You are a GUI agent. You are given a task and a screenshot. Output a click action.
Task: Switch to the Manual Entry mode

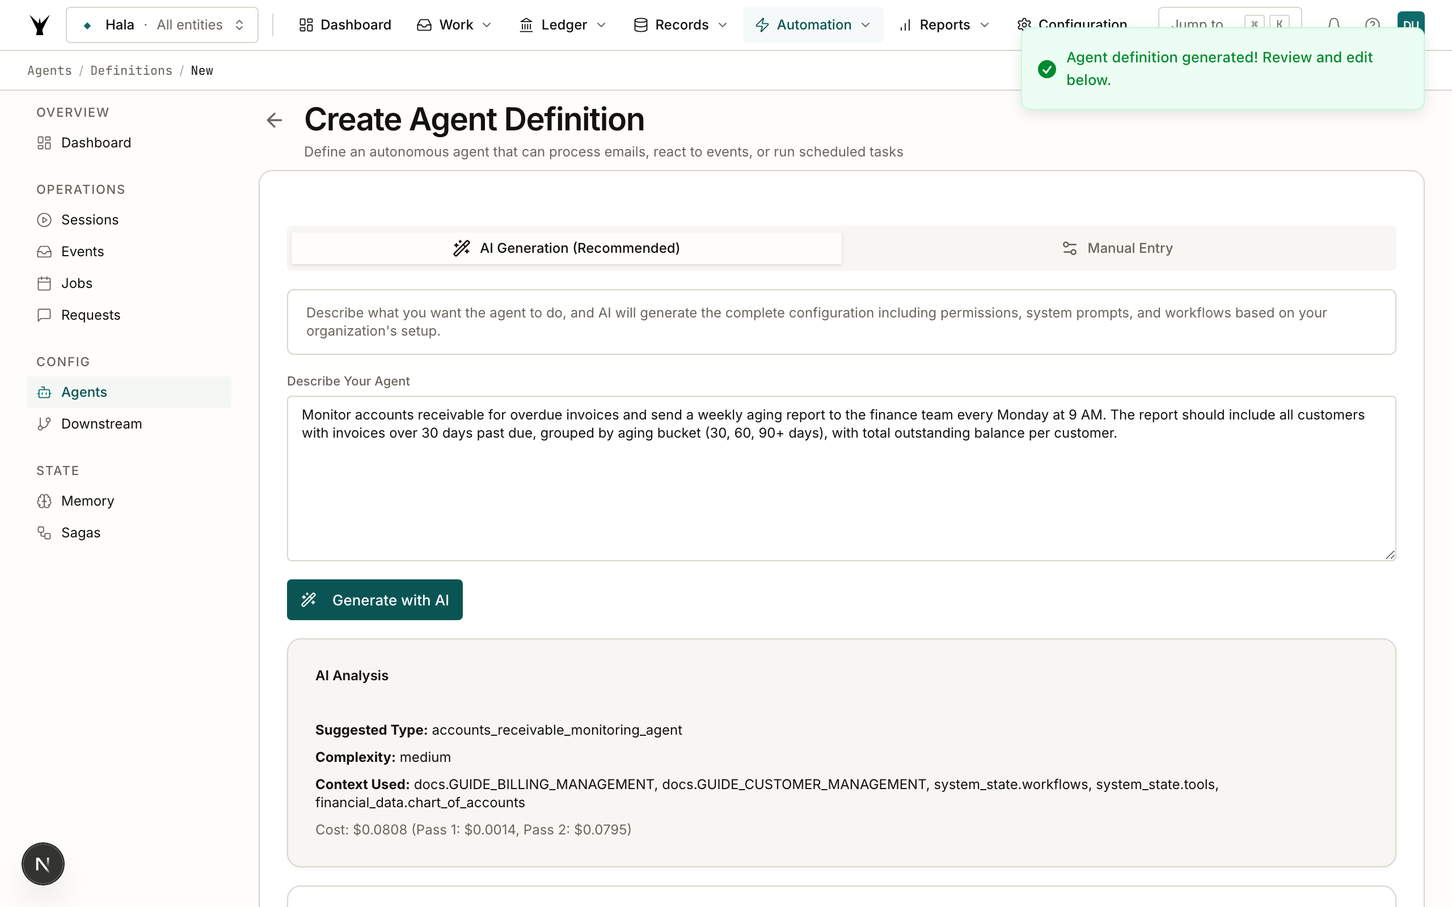click(1118, 248)
